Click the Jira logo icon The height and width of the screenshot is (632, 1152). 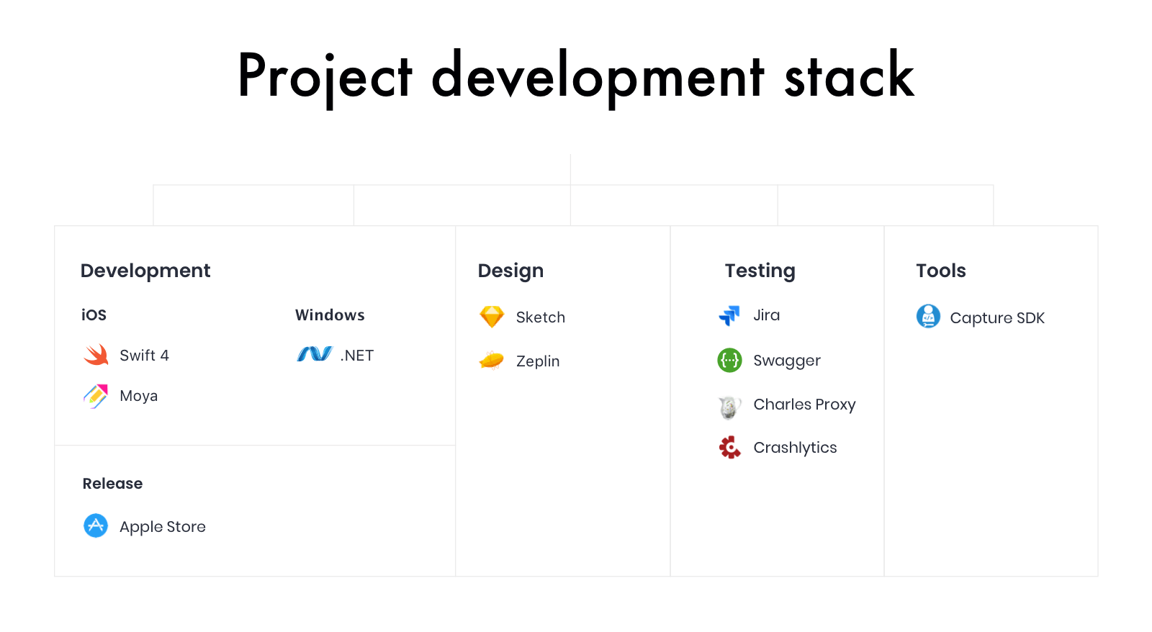[x=729, y=315]
